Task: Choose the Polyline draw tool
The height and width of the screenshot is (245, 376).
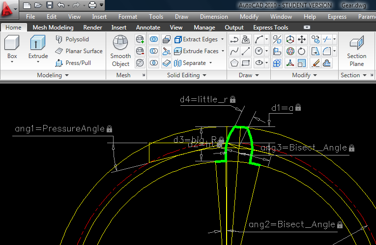Action: (234, 39)
